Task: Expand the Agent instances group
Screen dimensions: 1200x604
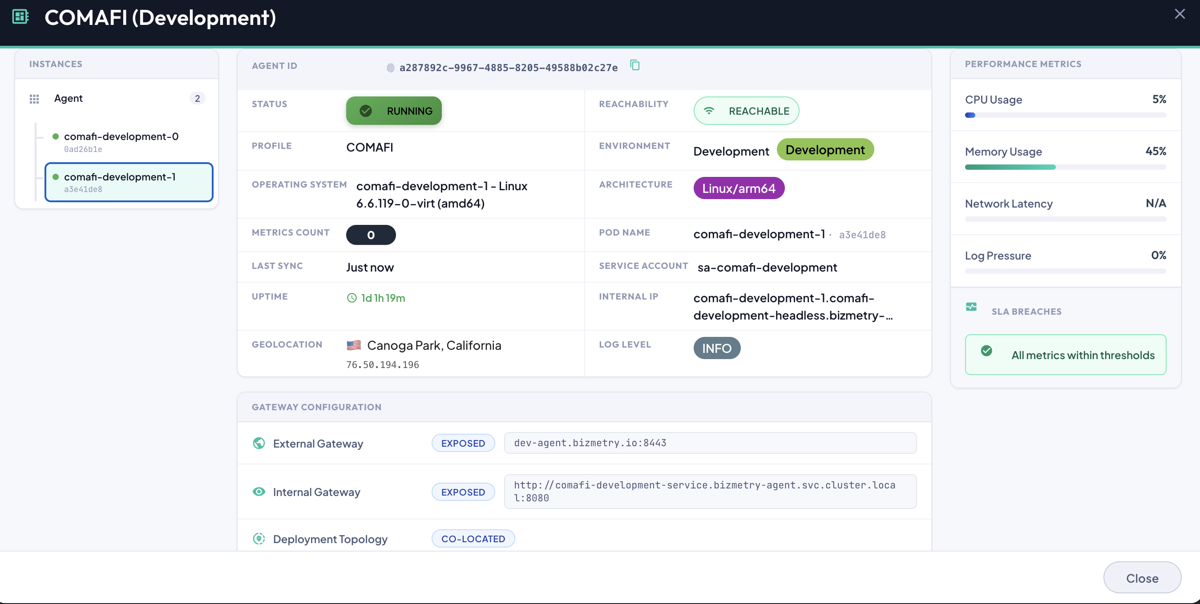Action: pos(117,98)
